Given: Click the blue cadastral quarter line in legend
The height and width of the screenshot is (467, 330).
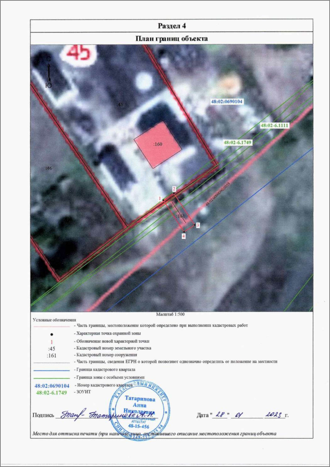Looking at the screenshot, I should click(51, 371).
